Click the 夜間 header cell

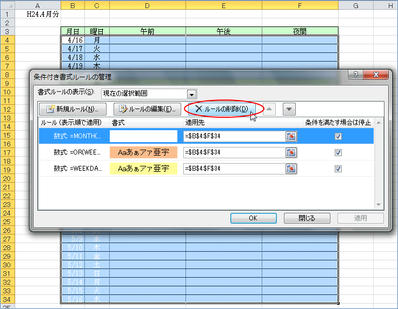300,31
